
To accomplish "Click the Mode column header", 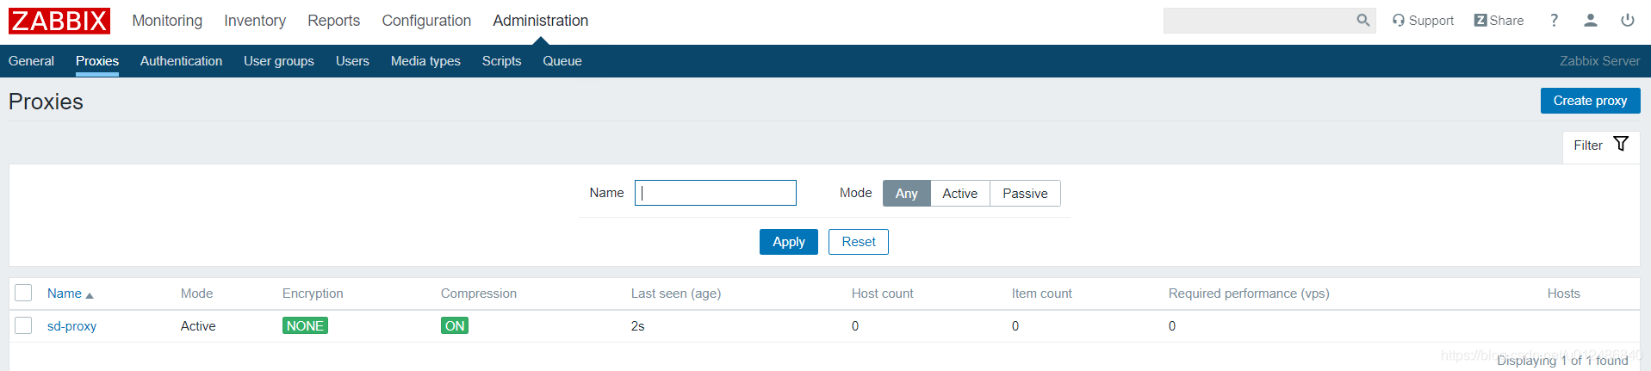I will point(196,294).
